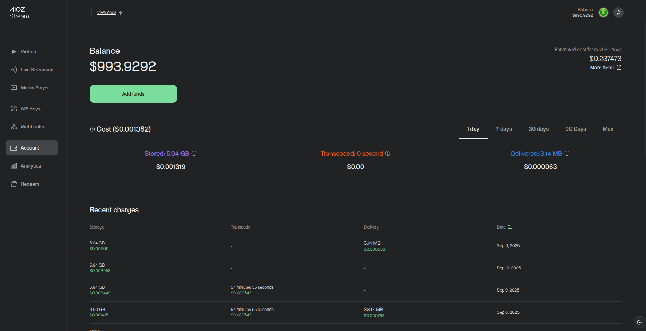
Task: Switch cost range to 7 days
Action: pyautogui.click(x=504, y=129)
